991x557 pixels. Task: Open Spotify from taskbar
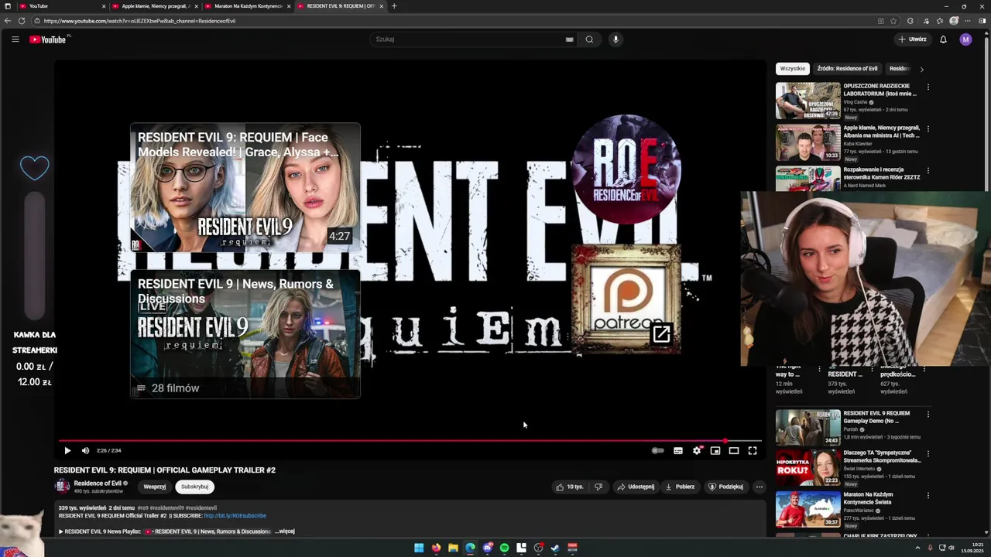[504, 548]
